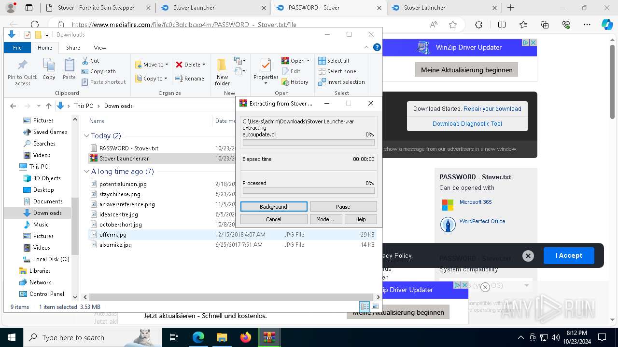The height and width of the screenshot is (347, 618).
Task: Click Paste shortcut in Clipboard group
Action: pyautogui.click(x=103, y=82)
